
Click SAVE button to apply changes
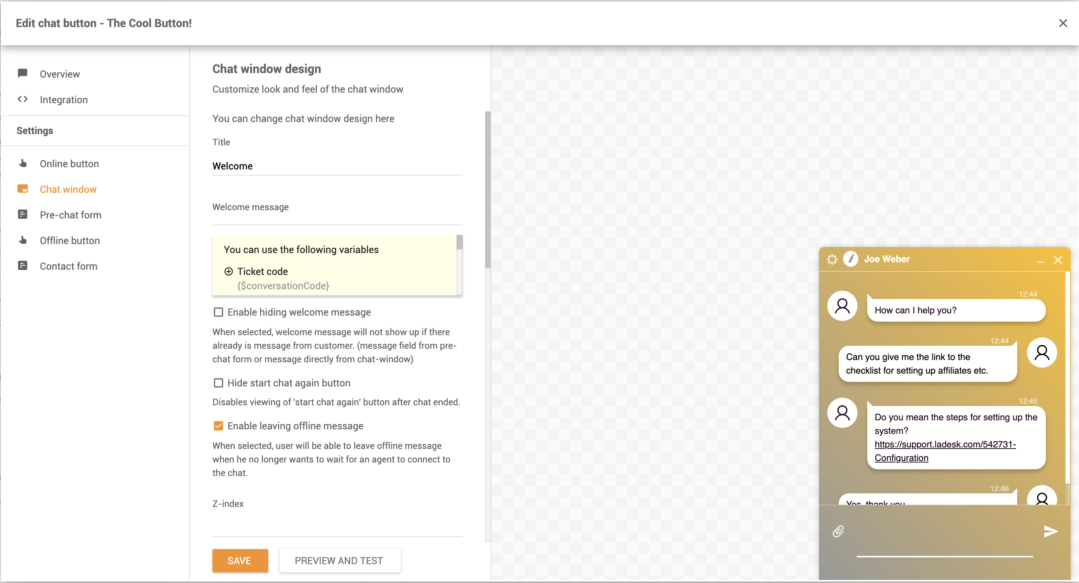[x=240, y=561]
